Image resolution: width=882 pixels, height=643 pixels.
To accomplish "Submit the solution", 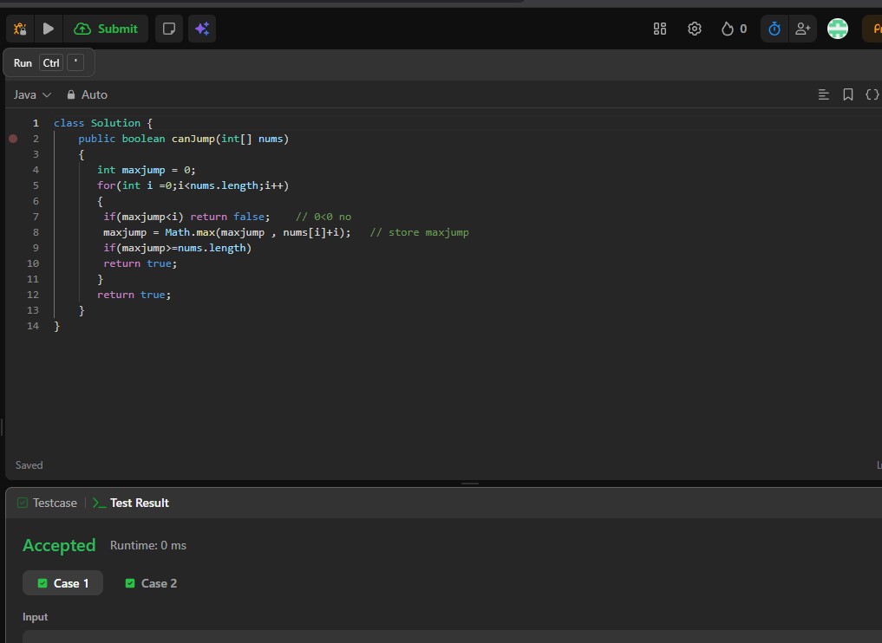I will [x=107, y=29].
